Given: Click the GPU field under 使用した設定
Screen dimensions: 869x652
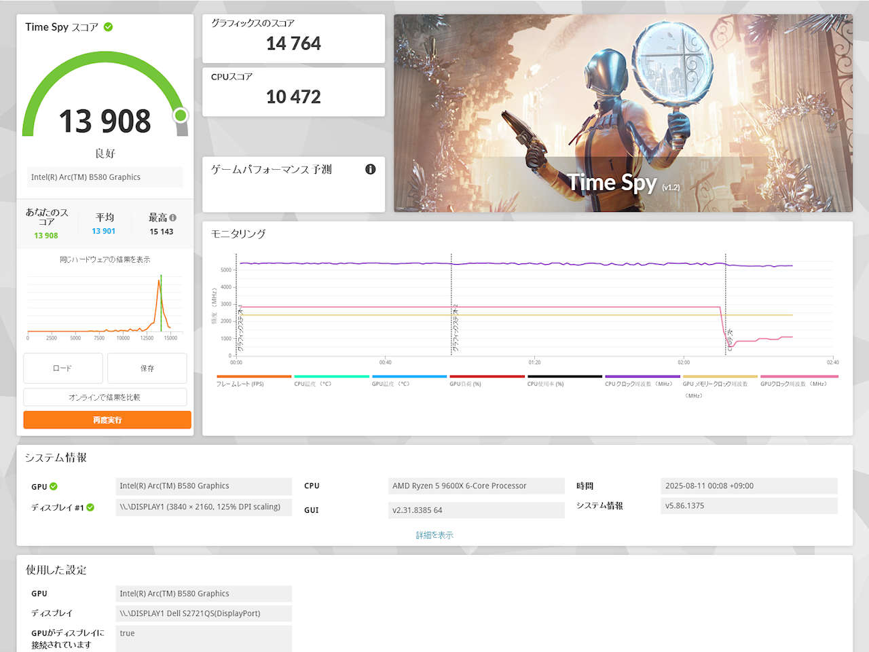Looking at the screenshot, I should pyautogui.click(x=204, y=594).
